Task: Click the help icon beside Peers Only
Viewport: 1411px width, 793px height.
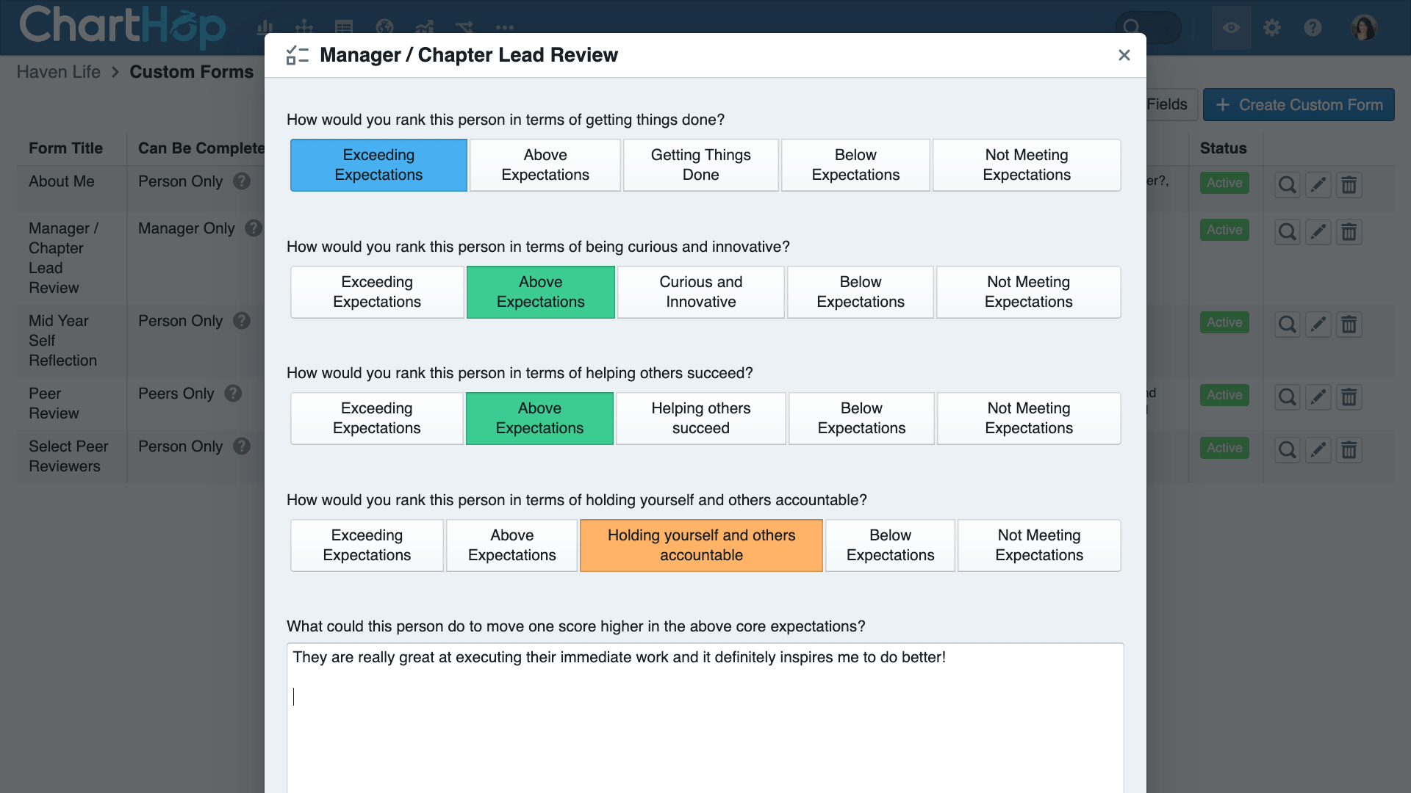Action: pos(233,394)
